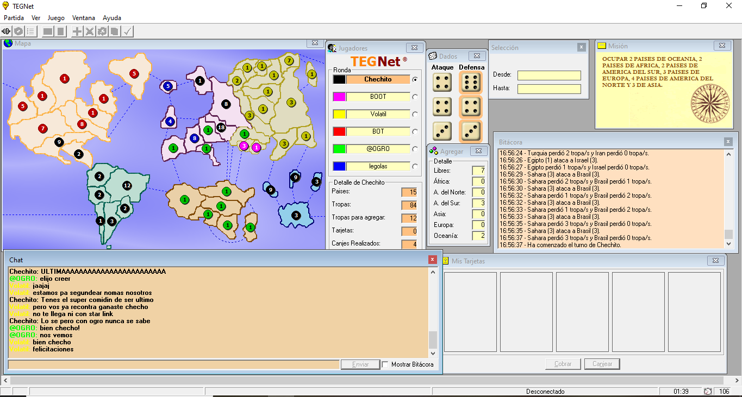This screenshot has height=397, width=742.
Task: Click the top defense die showing six
Action: (x=471, y=83)
